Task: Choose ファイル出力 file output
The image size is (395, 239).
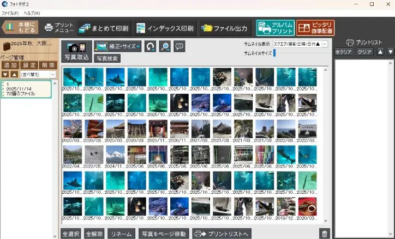Action: 225,28
